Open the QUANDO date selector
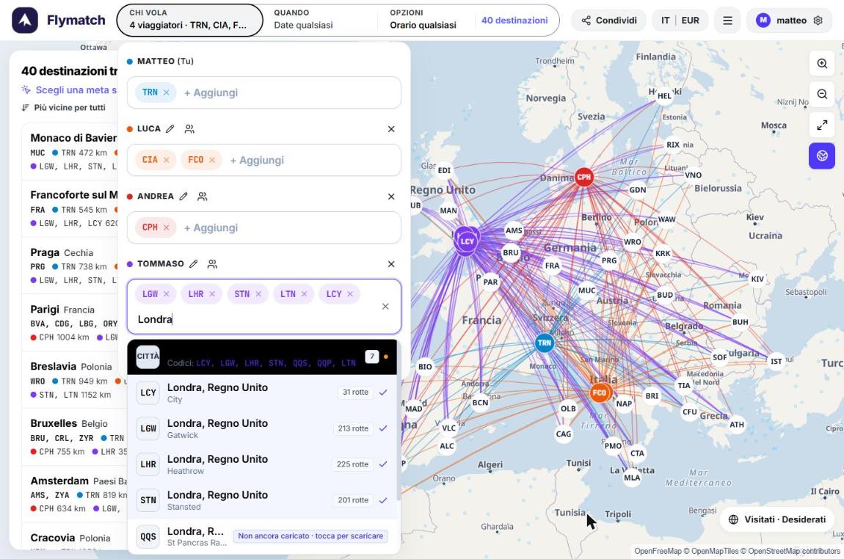Viewport: 844px width, 559px height. 321,21
